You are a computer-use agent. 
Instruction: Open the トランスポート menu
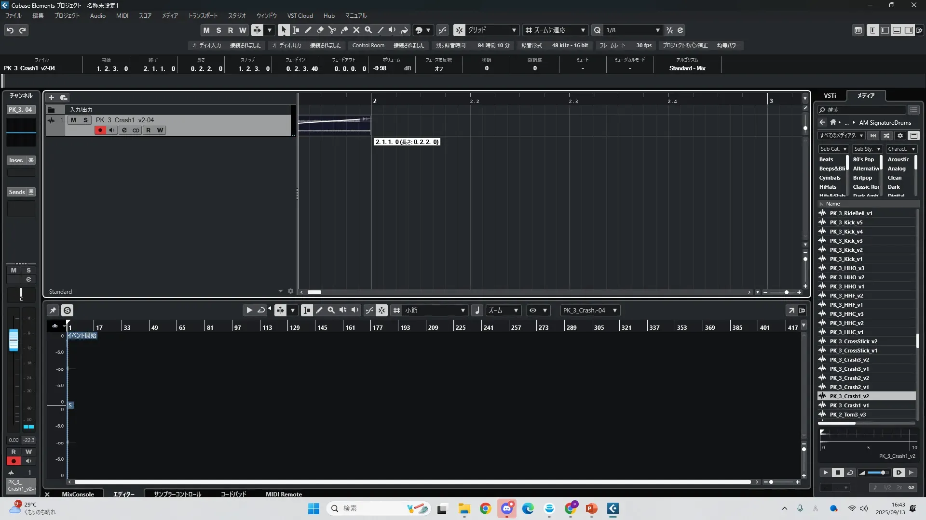pyautogui.click(x=203, y=15)
